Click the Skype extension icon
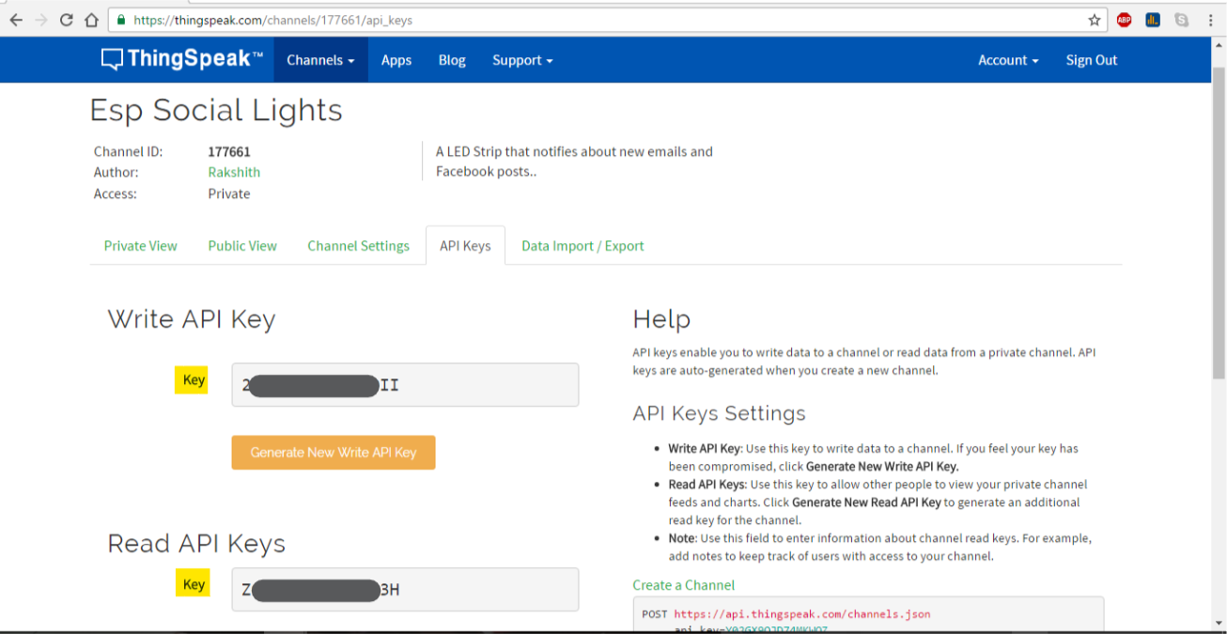The height and width of the screenshot is (634, 1227). [x=1181, y=20]
